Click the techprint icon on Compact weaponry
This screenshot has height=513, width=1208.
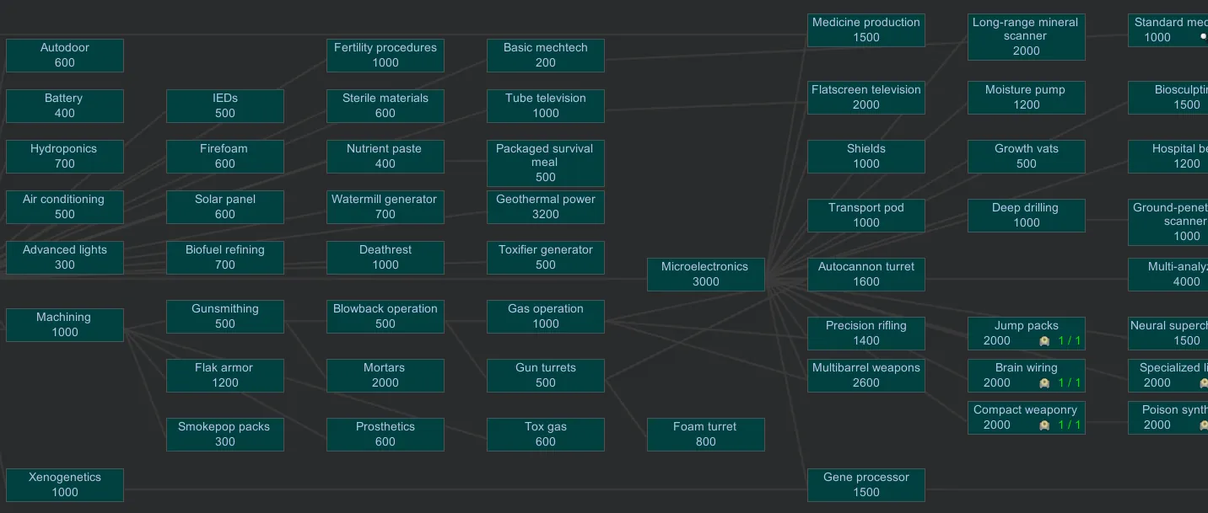pos(1044,425)
